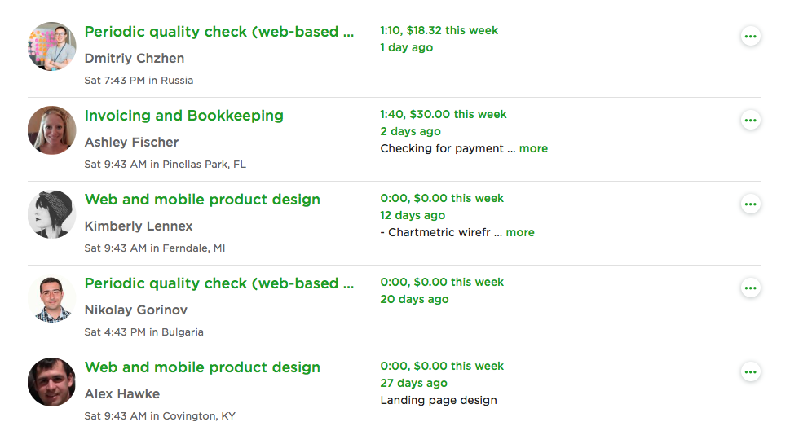Open more options menu for Nikolay Gorinov
The image size is (790, 435).
(x=750, y=288)
